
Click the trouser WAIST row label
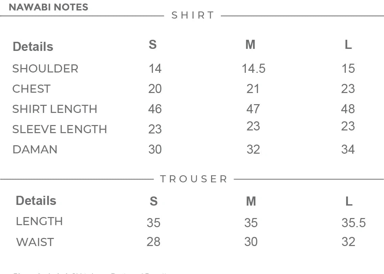point(35,242)
